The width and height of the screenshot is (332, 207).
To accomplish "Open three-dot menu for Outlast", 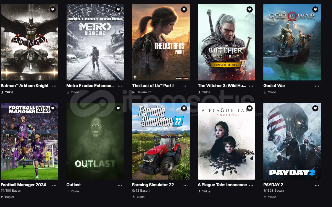I will click(120, 185).
